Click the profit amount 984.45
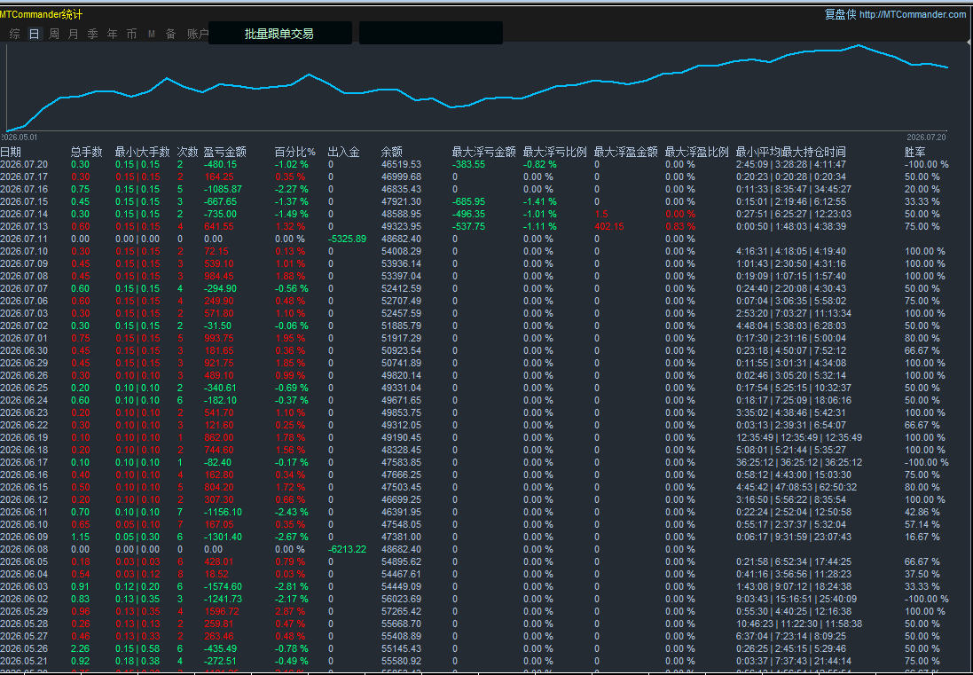The height and width of the screenshot is (675, 973). click(x=218, y=276)
